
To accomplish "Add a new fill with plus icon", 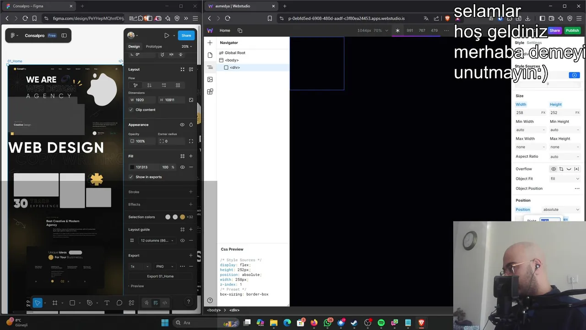I will click(x=191, y=156).
